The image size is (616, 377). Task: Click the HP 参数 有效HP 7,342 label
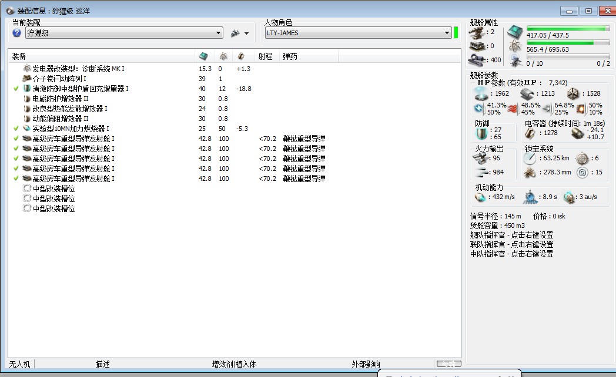coord(522,82)
